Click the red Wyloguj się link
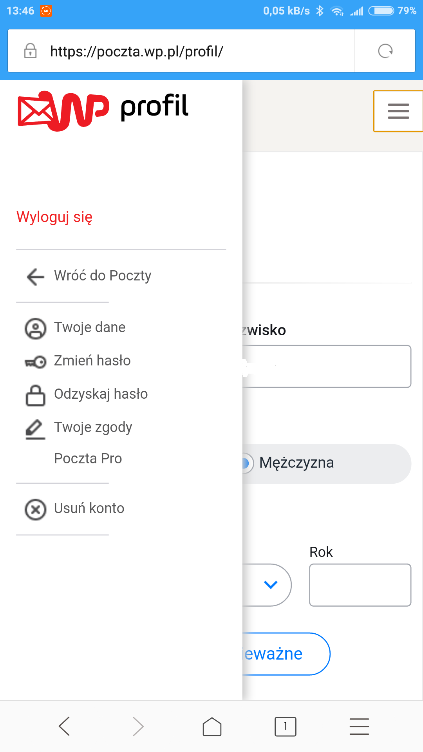The height and width of the screenshot is (752, 423). (54, 217)
